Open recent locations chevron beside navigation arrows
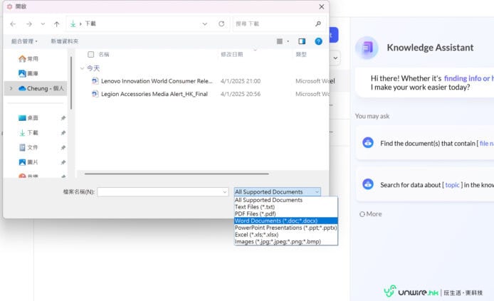This screenshot has height=301, width=494. point(43,24)
